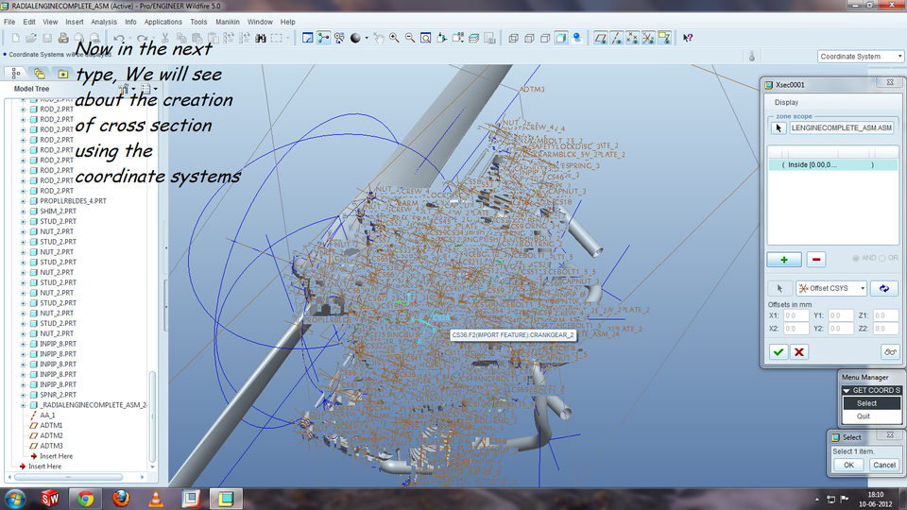Open Google Chrome from the taskbar
The image size is (907, 510).
[x=85, y=498]
